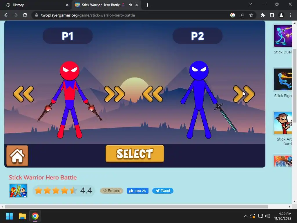
Task: Click the red and blue P1 stickman character
Action: (x=70, y=100)
